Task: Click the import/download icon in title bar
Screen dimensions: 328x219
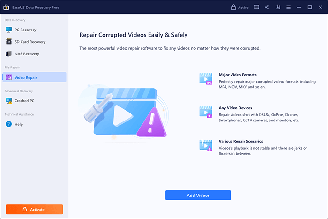Action: pyautogui.click(x=277, y=7)
